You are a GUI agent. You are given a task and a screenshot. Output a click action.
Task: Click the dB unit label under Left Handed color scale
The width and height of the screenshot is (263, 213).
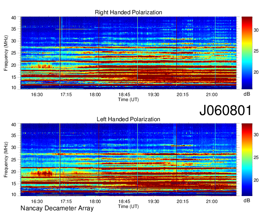click(x=247, y=200)
